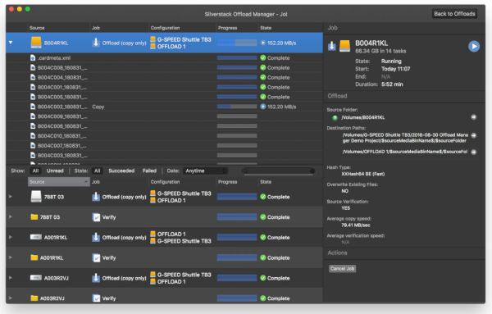Click the Verify checkmark icon in 788T 03 row
The height and width of the screenshot is (314, 492).
(96, 217)
